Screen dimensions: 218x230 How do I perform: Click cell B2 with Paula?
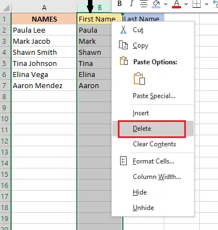tap(95, 30)
